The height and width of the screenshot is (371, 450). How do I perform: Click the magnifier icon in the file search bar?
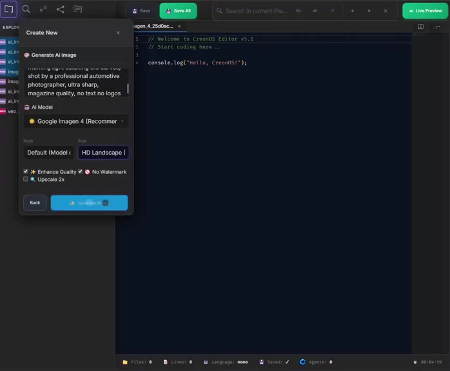pyautogui.click(x=219, y=10)
